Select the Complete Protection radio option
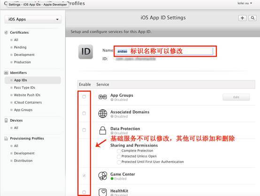 coord(119,151)
